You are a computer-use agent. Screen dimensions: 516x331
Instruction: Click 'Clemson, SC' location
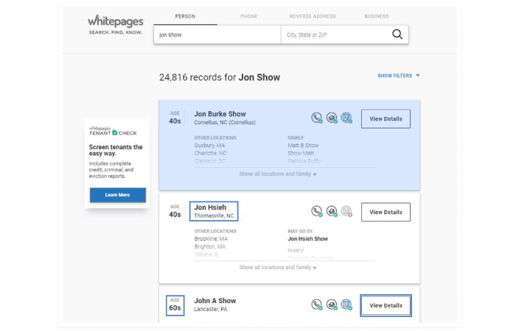(x=209, y=161)
